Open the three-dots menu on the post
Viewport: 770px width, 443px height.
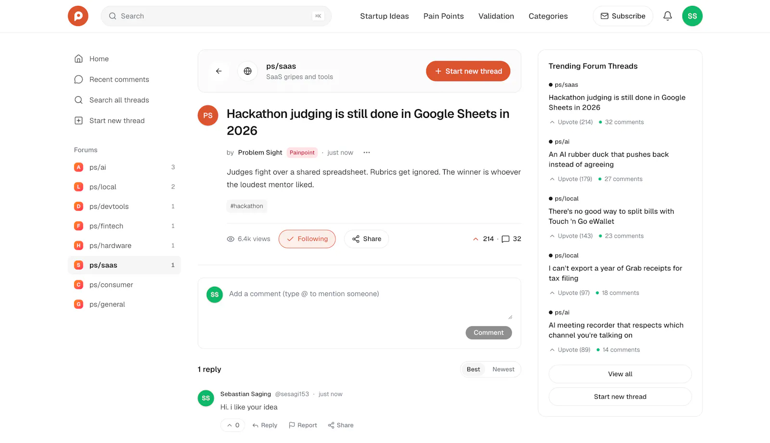367,152
